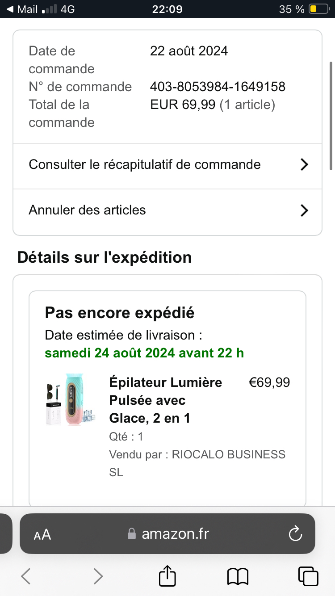Open the Épilateur Lumière Pulsée product link

[x=165, y=400]
